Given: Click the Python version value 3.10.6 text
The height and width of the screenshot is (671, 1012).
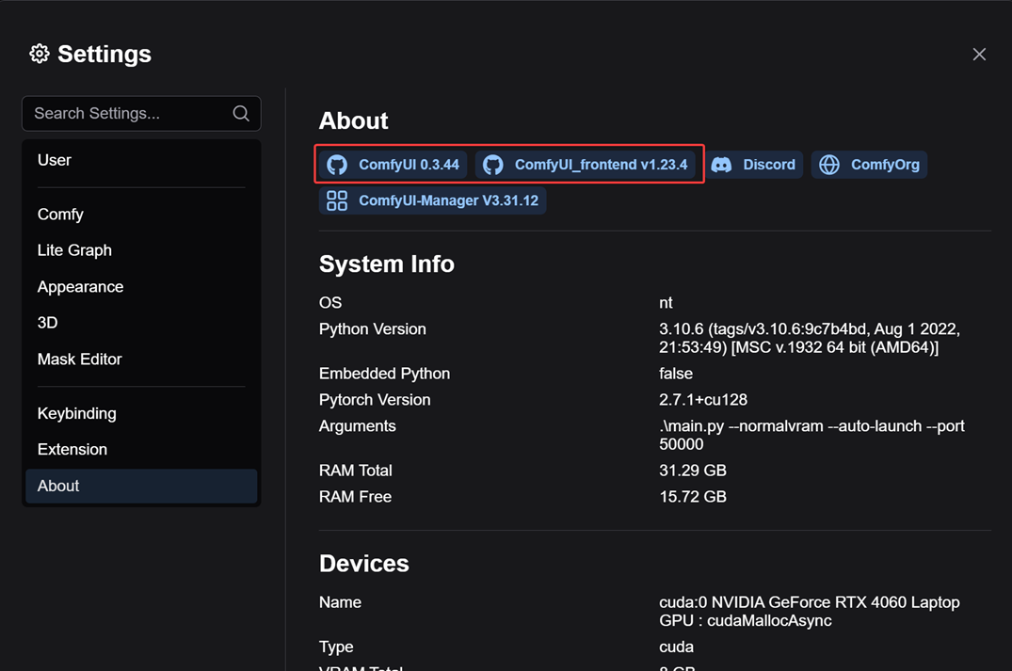Looking at the screenshot, I should [810, 338].
